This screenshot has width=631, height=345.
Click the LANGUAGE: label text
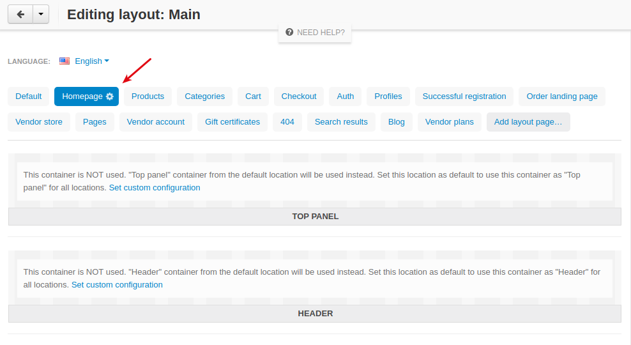coord(29,61)
